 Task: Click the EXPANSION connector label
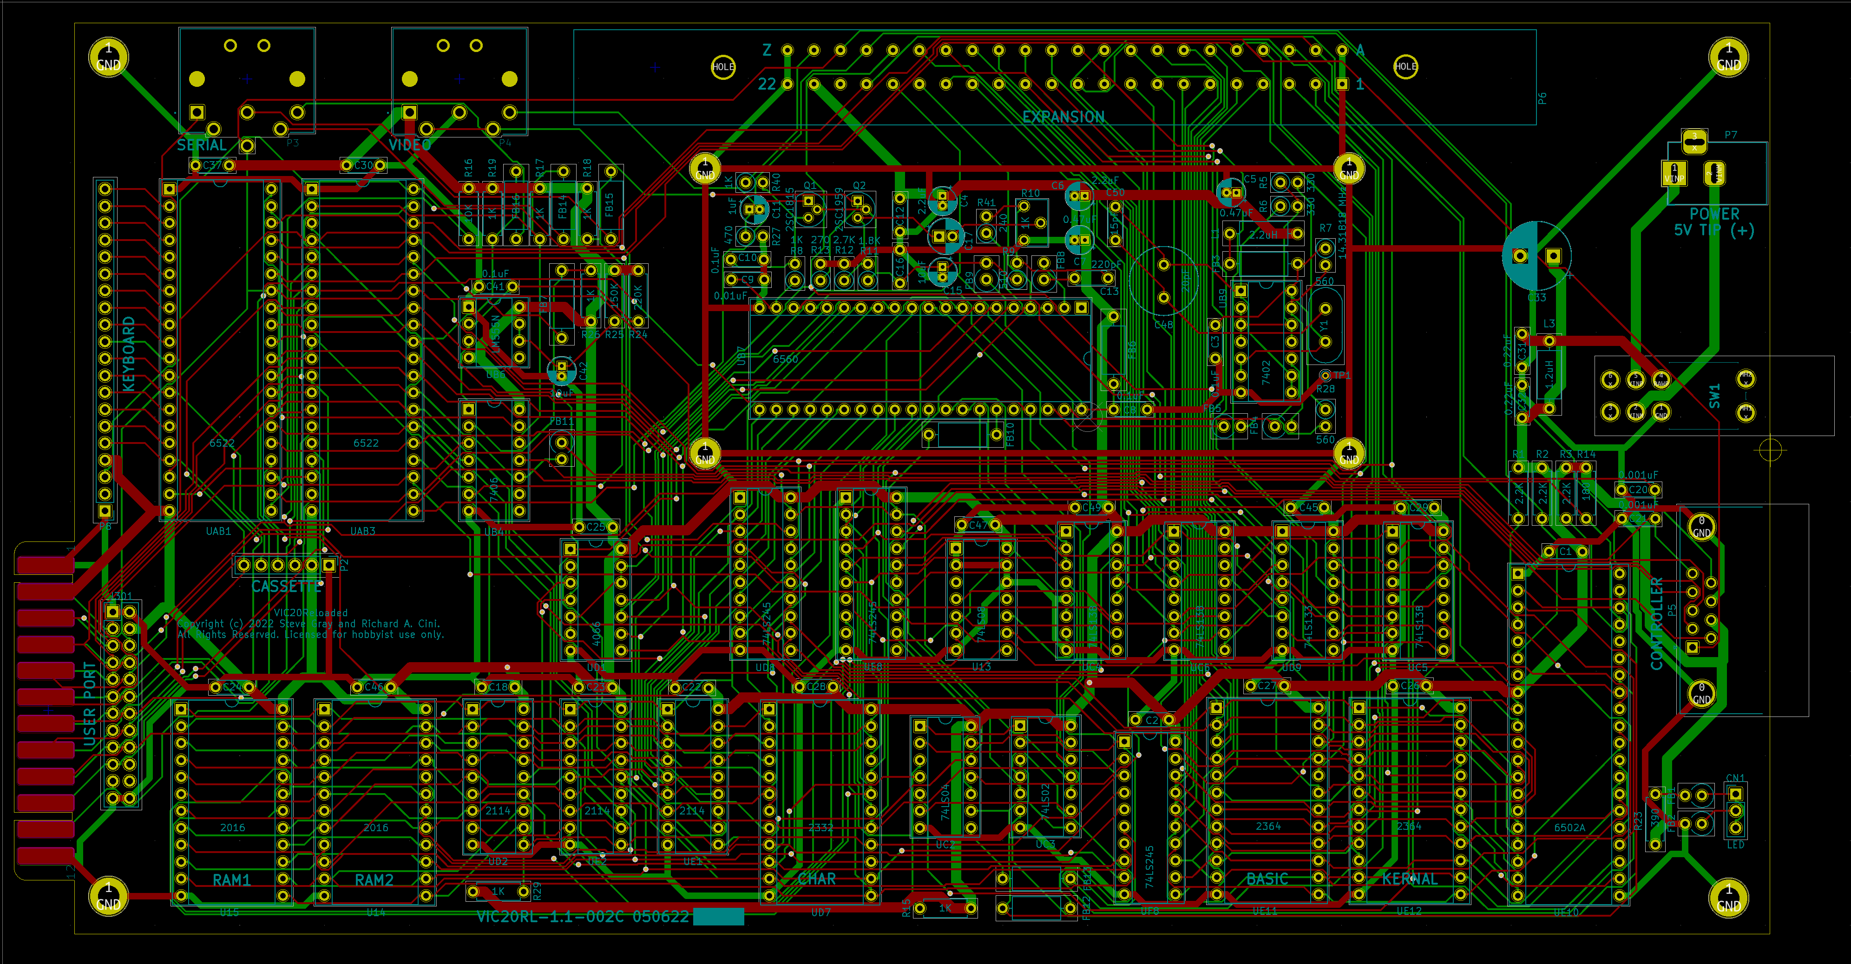[x=1063, y=117]
